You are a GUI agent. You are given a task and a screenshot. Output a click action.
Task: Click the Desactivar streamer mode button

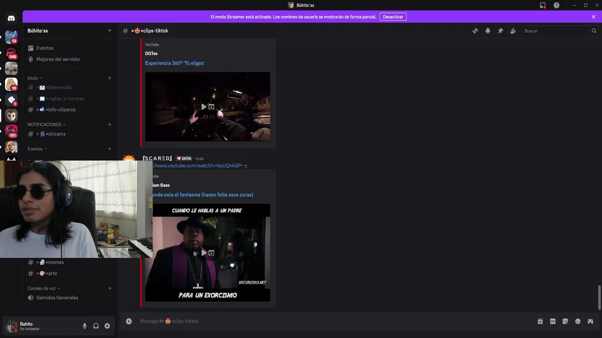(393, 16)
